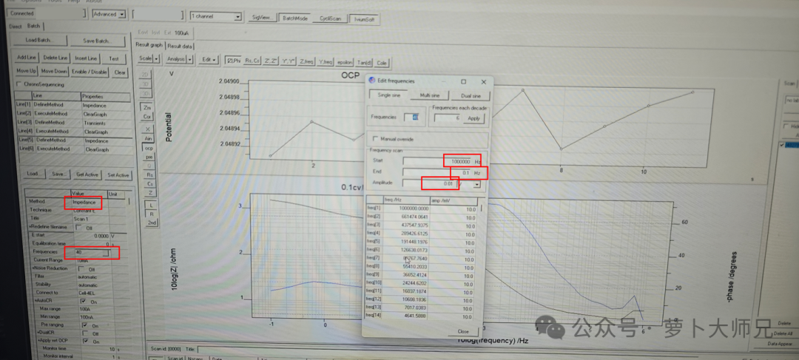Click the Save Batch button

98,41
